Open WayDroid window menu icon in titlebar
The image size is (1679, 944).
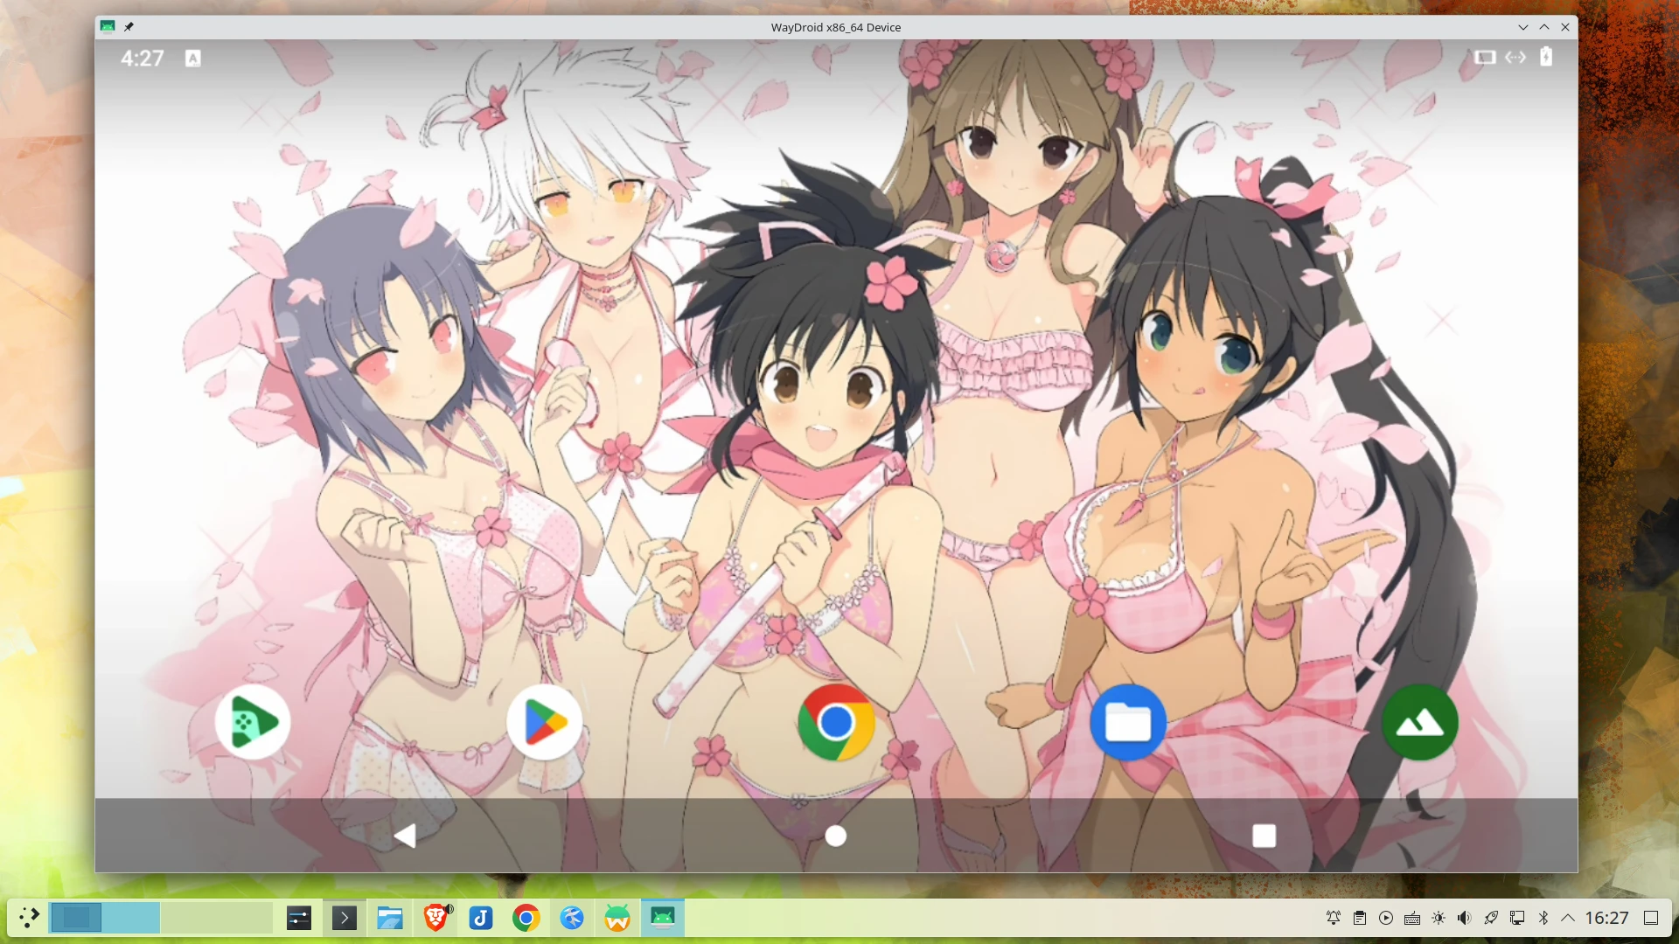pyautogui.click(x=108, y=27)
